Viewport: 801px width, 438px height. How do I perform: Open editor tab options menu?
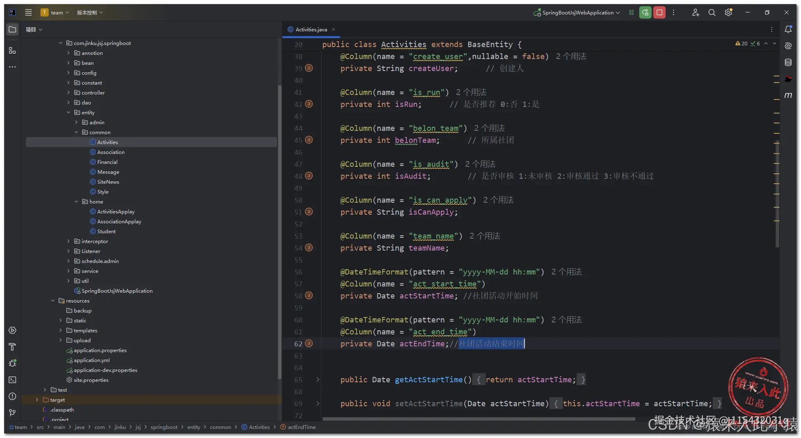tap(772, 29)
